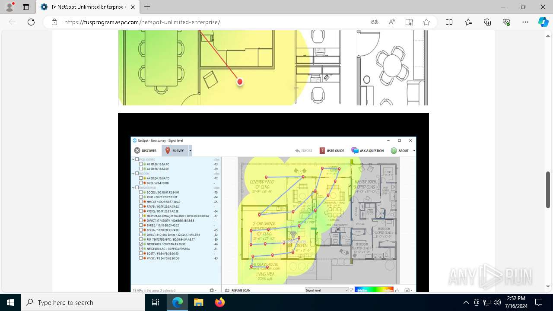Open the About dropdown arrow in NetSpot
The height and width of the screenshot is (311, 553).
[x=414, y=151]
